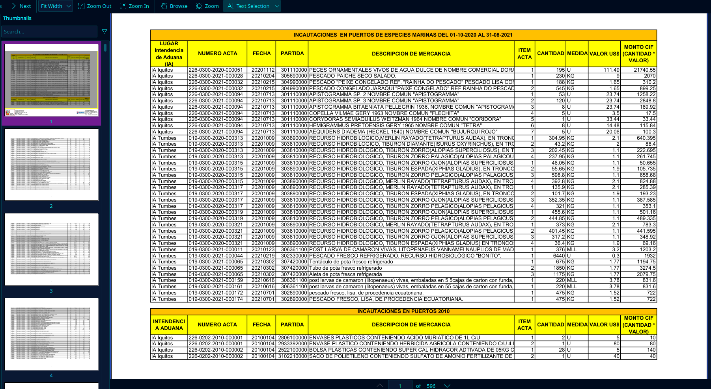Image resolution: width=711 pixels, height=389 pixels.
Task: Click the thumbnails panel scrollbar handle
Action: 105,48
